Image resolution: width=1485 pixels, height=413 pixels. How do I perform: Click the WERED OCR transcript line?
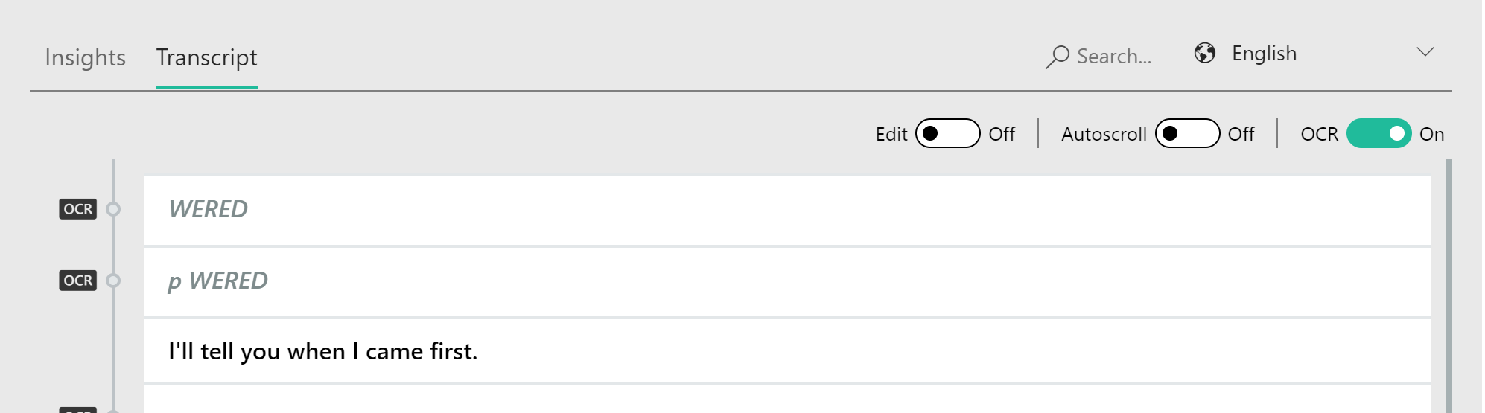(787, 211)
